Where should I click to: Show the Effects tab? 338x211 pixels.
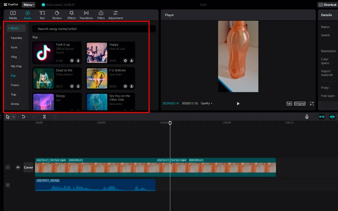(x=72, y=15)
